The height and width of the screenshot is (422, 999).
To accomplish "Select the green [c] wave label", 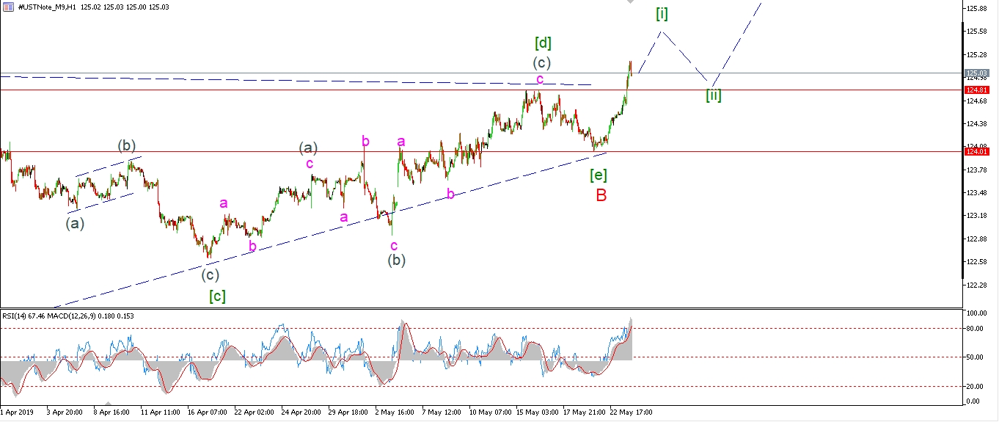I will point(217,296).
